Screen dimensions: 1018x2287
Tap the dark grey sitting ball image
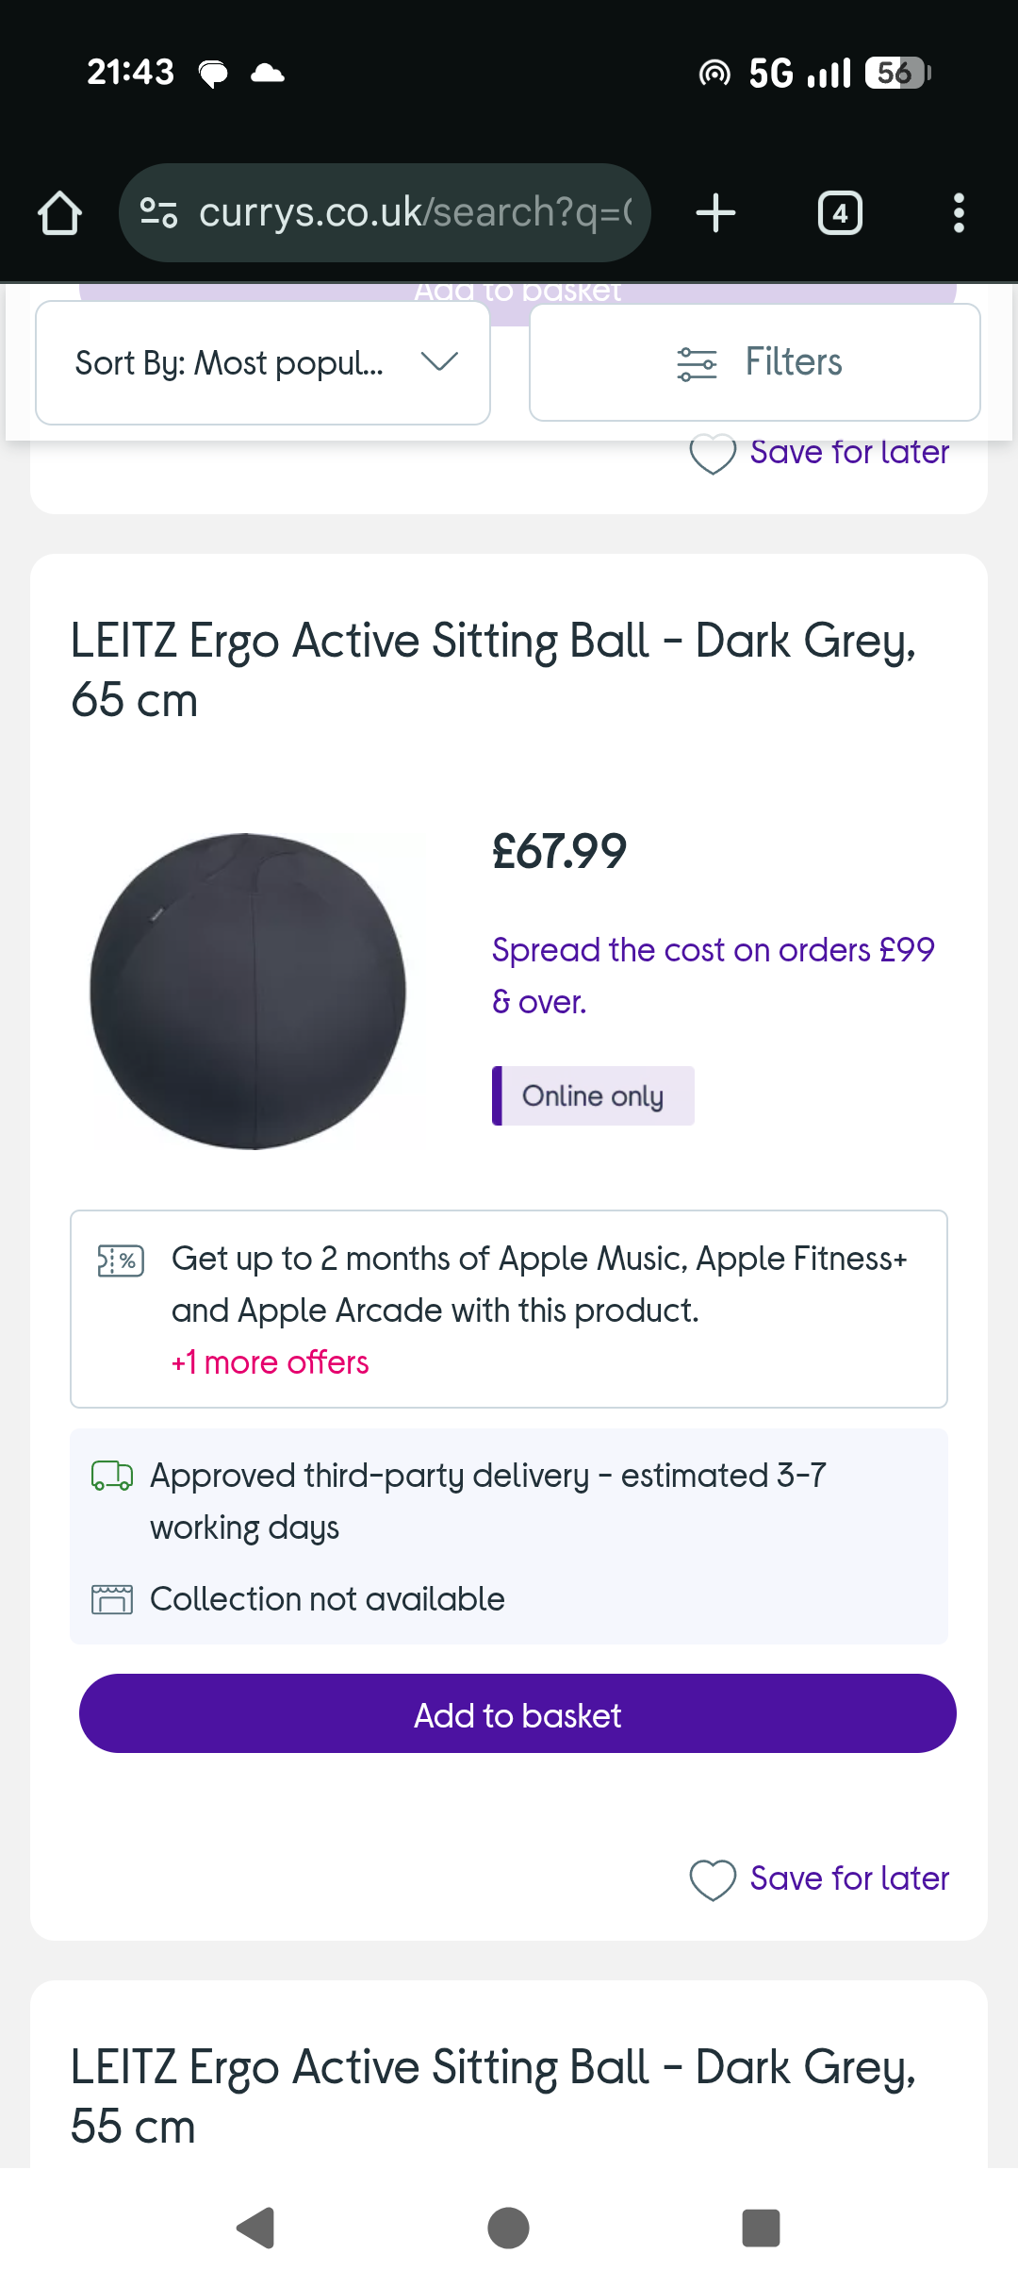pyautogui.click(x=248, y=991)
